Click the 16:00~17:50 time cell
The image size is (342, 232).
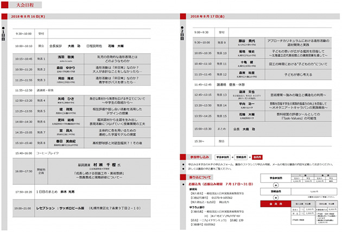(x=23, y=171)
